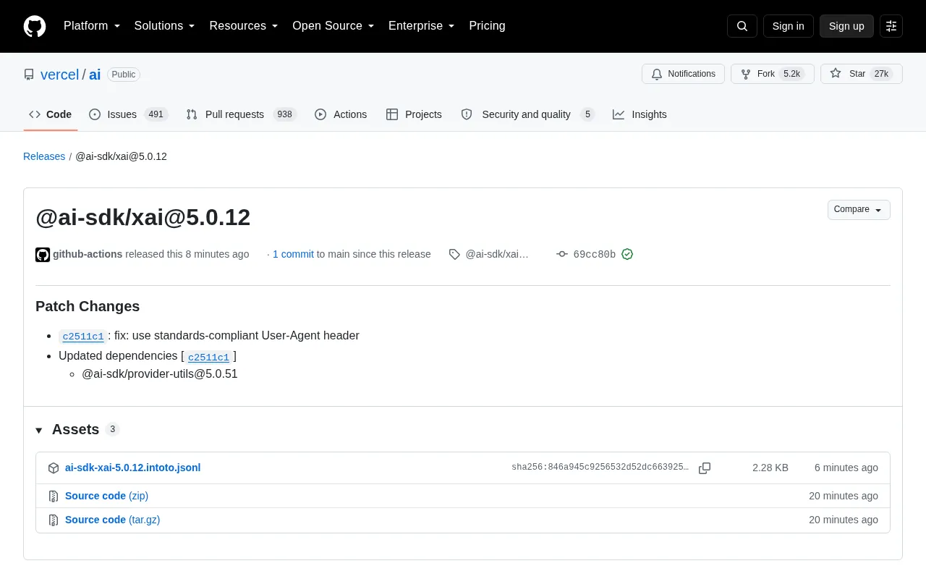Go to GitHub homepage via Octocat logo
The height and width of the screenshot is (579, 926).
35,26
